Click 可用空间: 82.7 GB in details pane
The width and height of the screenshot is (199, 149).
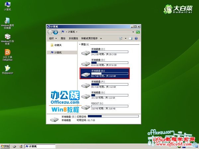pyautogui.click(x=86, y=120)
